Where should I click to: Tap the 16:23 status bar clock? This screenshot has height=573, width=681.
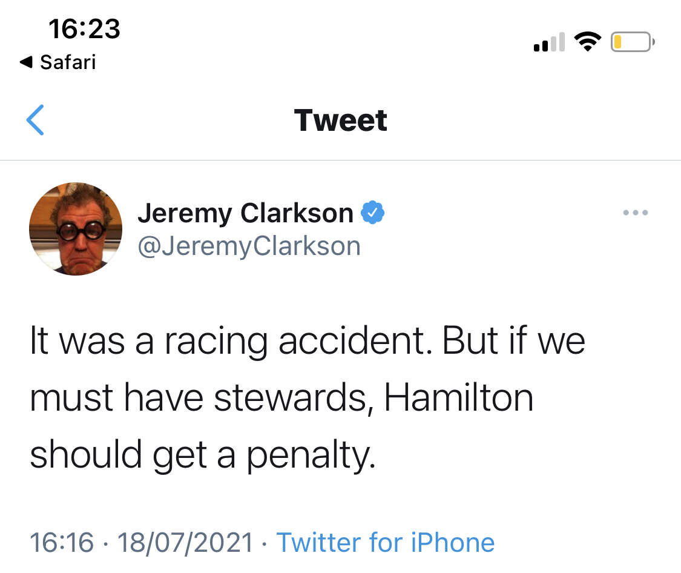[84, 28]
